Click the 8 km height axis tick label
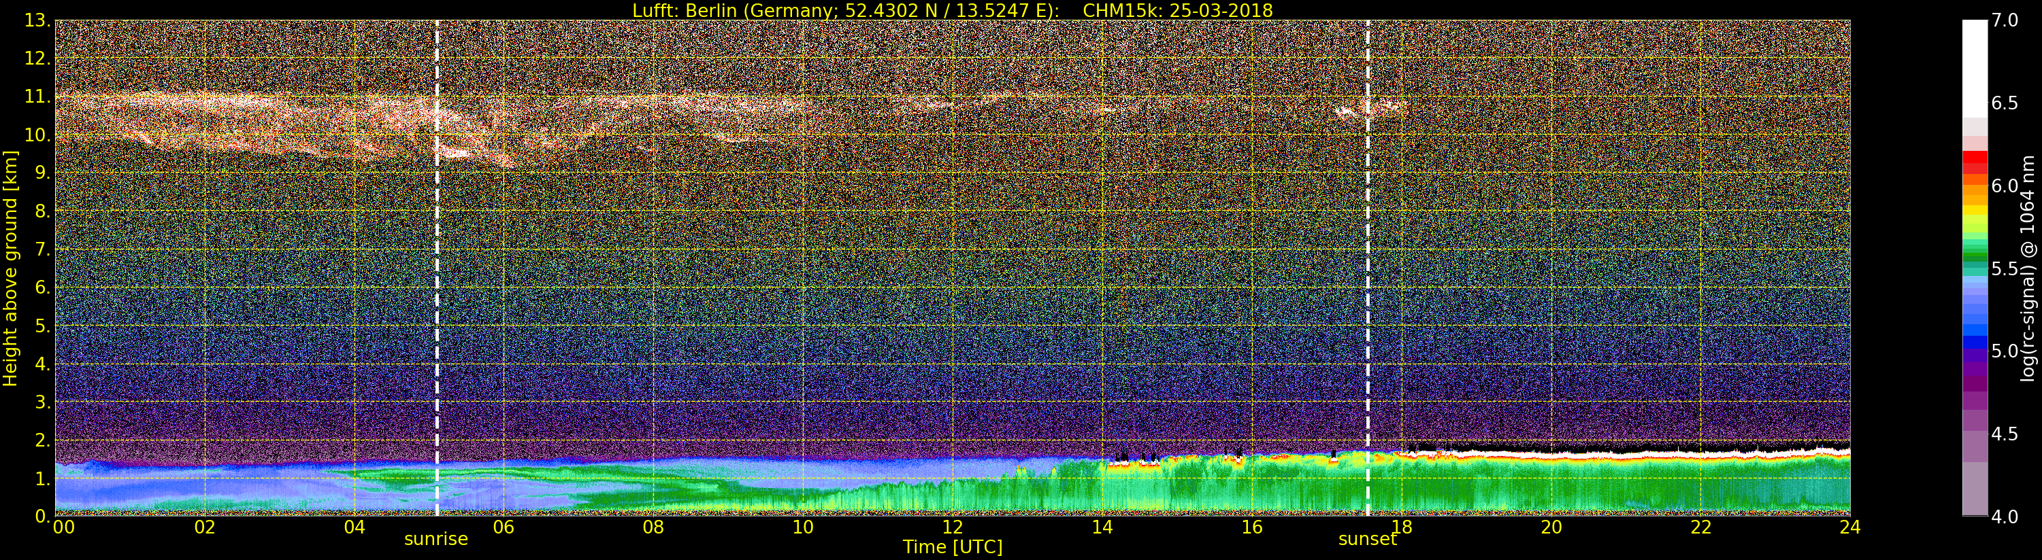 (42, 211)
